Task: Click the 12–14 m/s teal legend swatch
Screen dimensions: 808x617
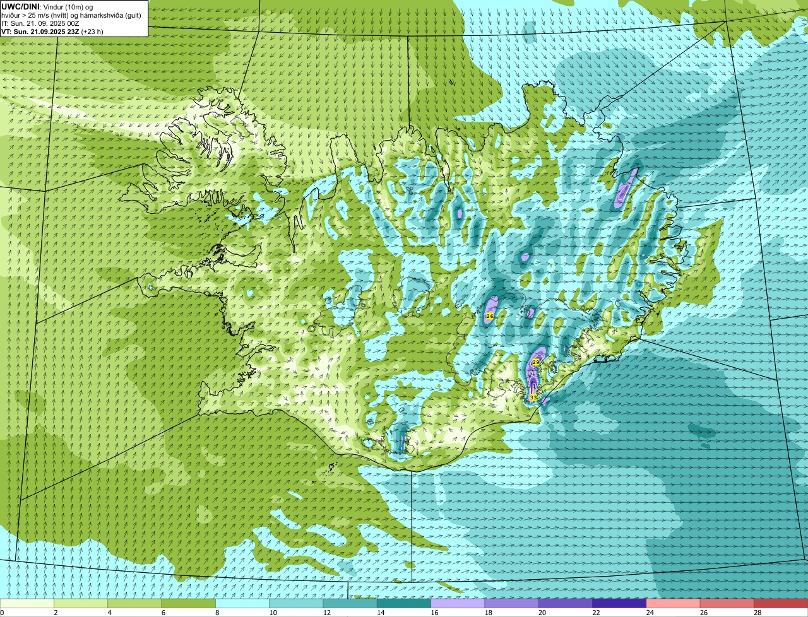Action: click(350, 604)
